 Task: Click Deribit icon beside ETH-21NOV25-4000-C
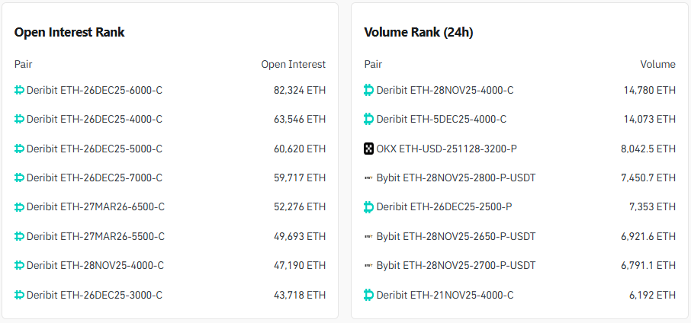point(369,295)
